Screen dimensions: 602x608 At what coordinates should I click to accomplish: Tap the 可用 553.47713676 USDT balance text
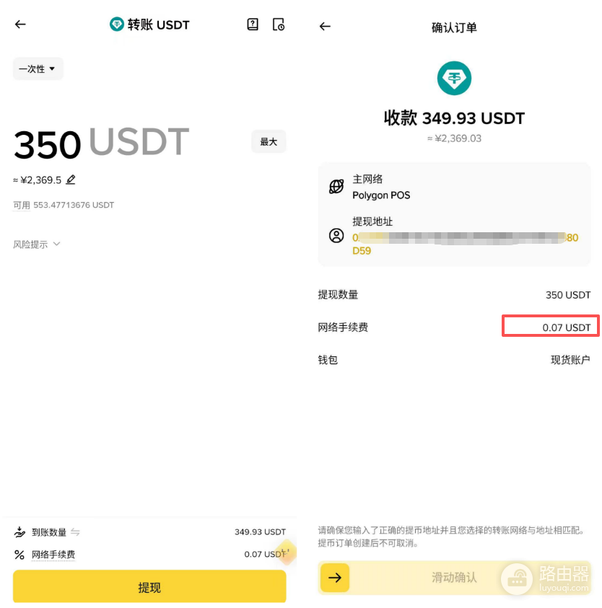(64, 205)
